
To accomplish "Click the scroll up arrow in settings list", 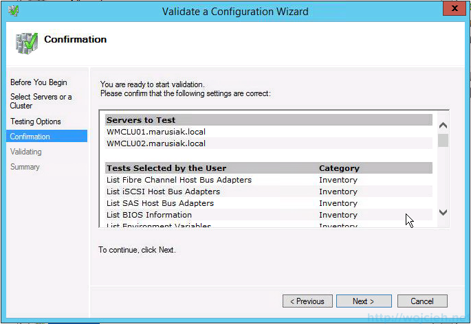I will pyautogui.click(x=443, y=125).
